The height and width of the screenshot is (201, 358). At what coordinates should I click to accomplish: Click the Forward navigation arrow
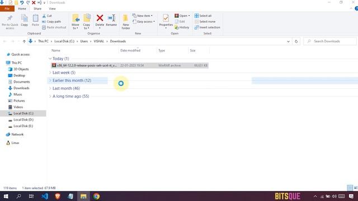[x=12, y=41]
